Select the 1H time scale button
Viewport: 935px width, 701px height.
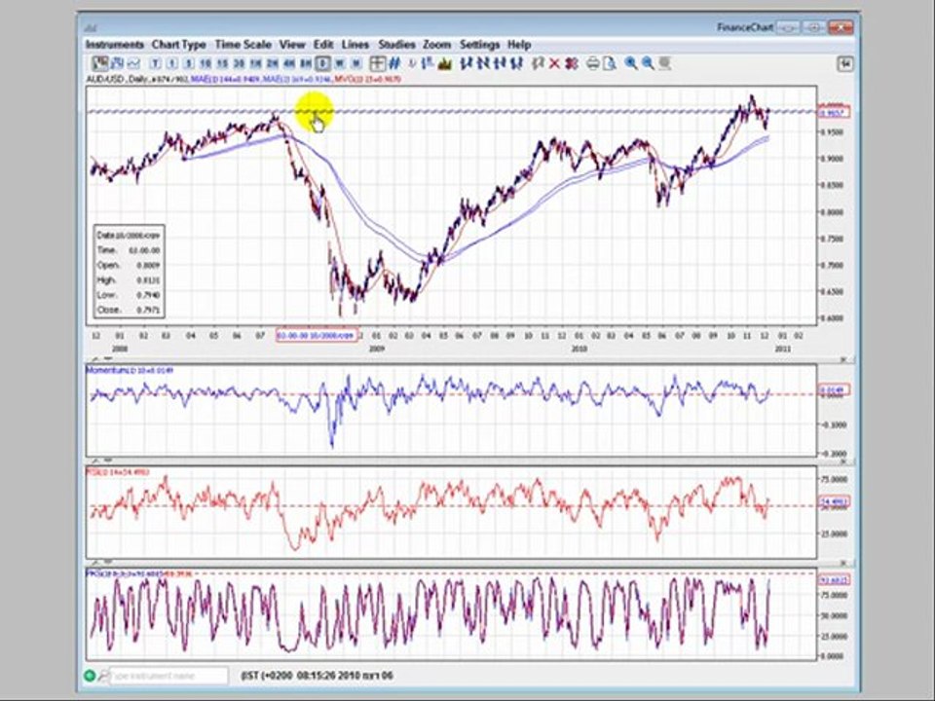click(256, 63)
